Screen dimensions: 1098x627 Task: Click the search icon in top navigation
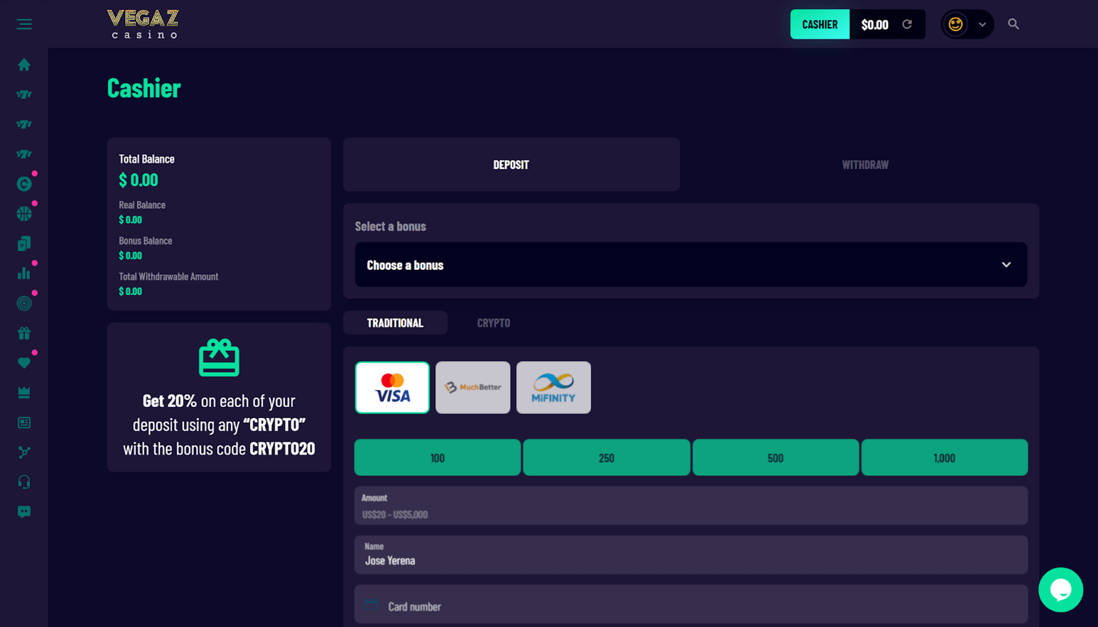pyautogui.click(x=1013, y=24)
